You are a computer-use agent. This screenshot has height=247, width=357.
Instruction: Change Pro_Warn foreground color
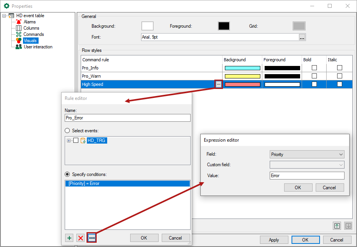click(282, 76)
